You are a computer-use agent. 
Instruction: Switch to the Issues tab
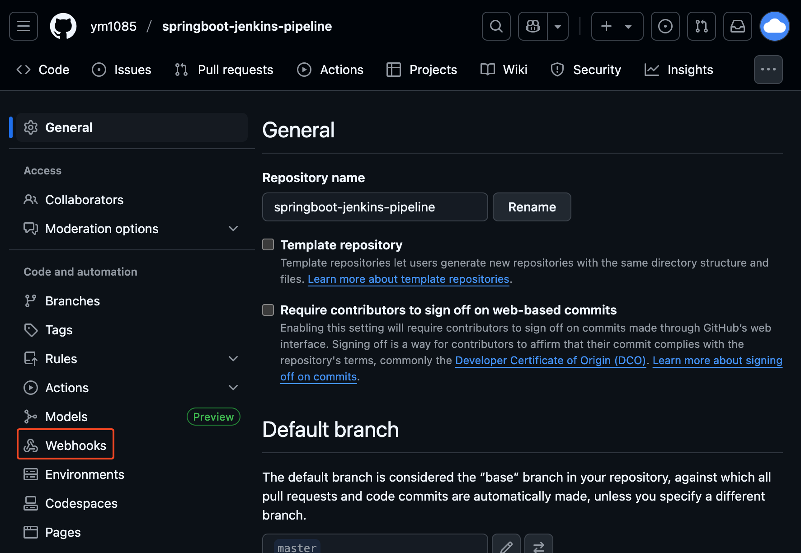(122, 70)
